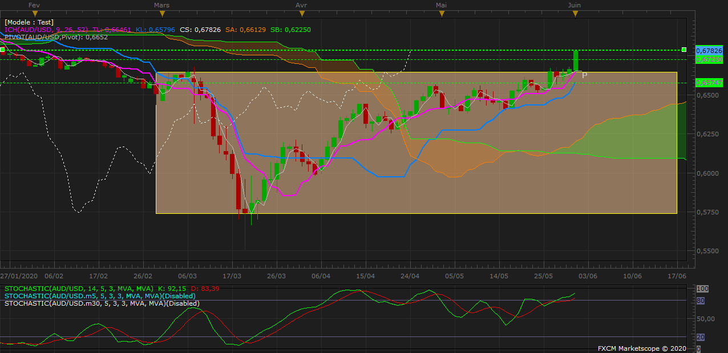Click the 0,5500 price axis label
The height and width of the screenshot is (353, 728).
point(708,251)
